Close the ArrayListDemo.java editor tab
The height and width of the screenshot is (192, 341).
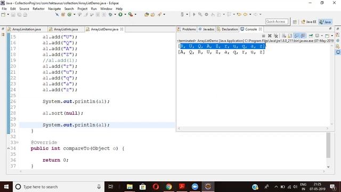122,29
